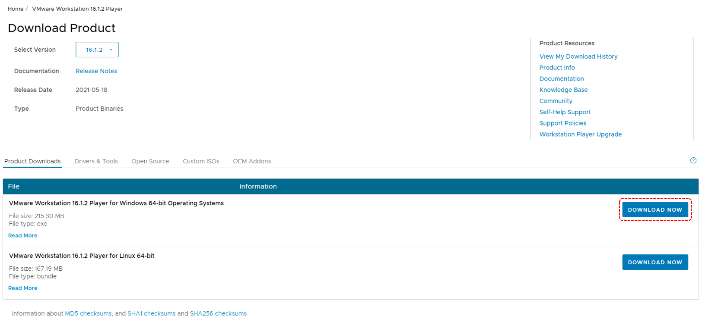Open the help question mark icon
The image size is (702, 322).
click(693, 160)
